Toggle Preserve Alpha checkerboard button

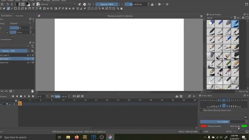[84, 4]
